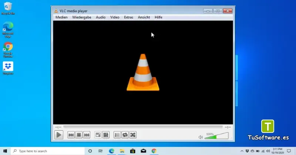296x155 pixels.
Task: Select the Google Chrome desktop shortcut
Action: tap(8, 50)
